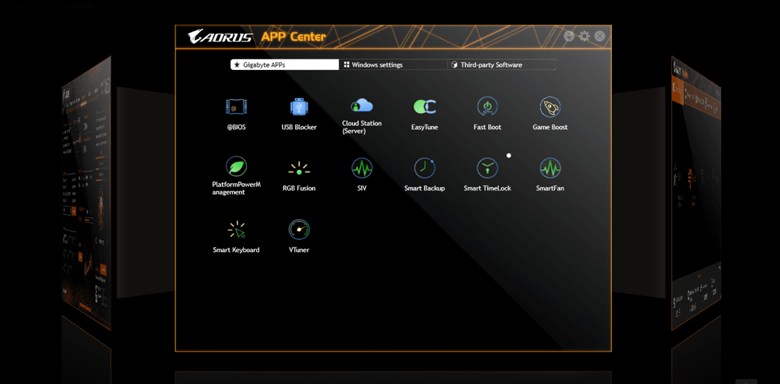Click the download updates arrow icon
Screen dimensions: 780x384
pos(569,36)
